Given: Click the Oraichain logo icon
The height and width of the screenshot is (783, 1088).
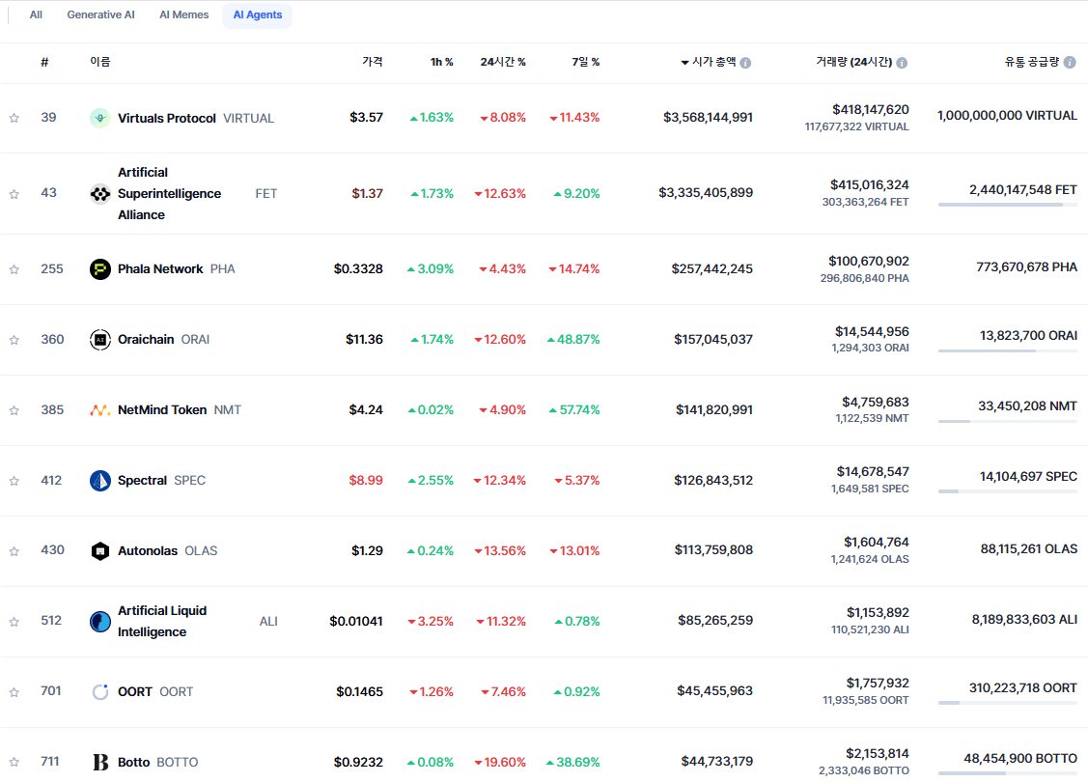Looking at the screenshot, I should click(100, 340).
